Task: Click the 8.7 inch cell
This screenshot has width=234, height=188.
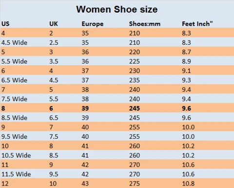Action: pyautogui.click(x=186, y=52)
